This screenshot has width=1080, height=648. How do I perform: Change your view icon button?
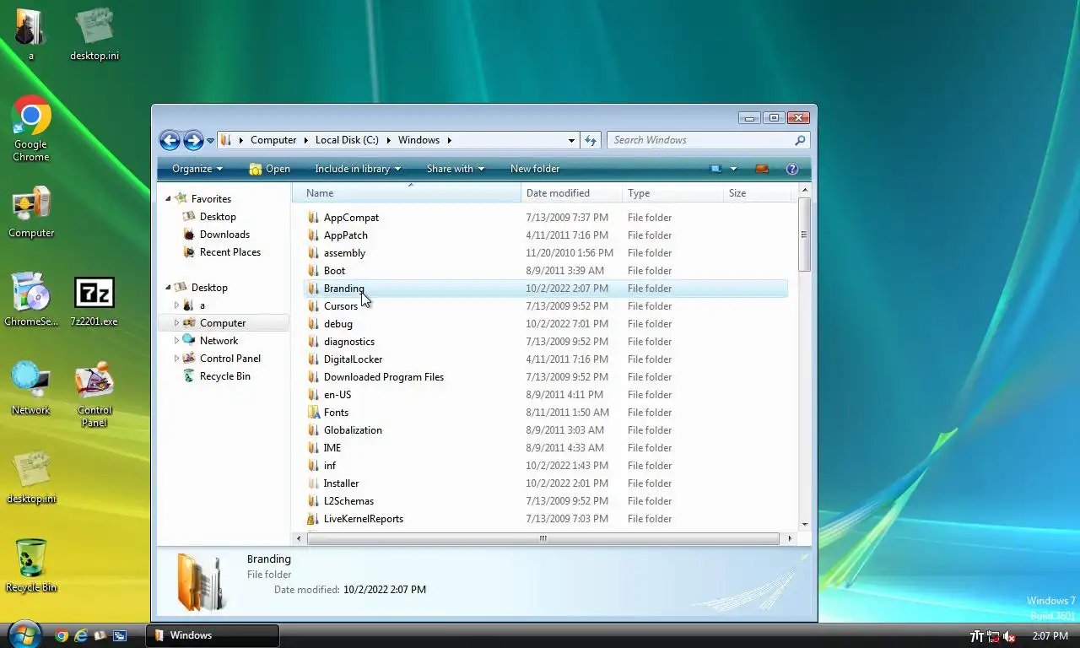(x=715, y=169)
